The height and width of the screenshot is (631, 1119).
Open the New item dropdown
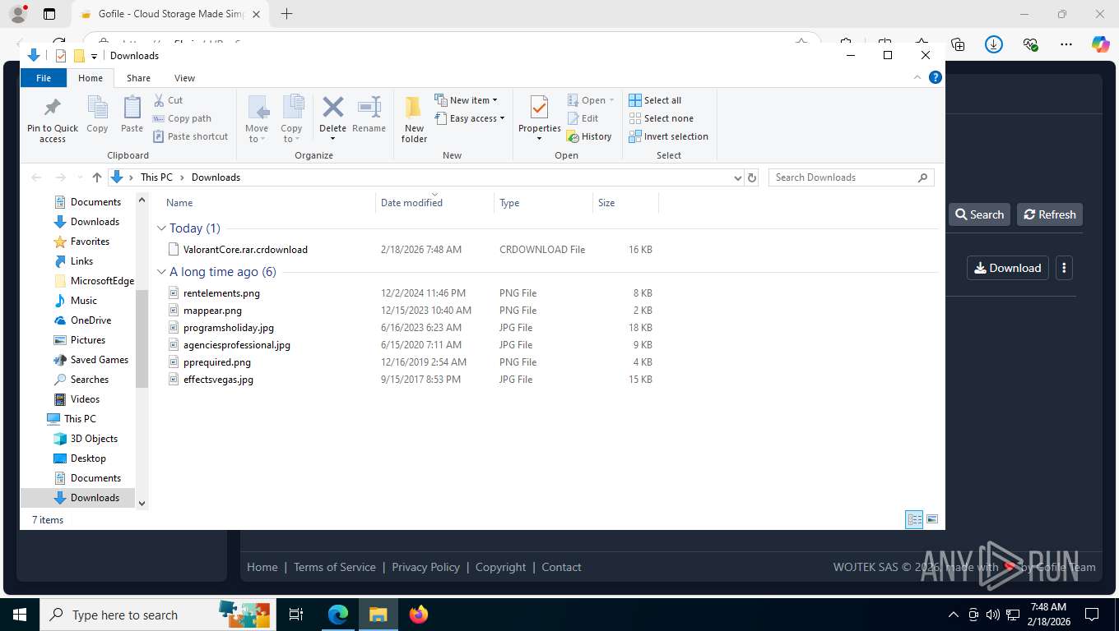coord(466,100)
